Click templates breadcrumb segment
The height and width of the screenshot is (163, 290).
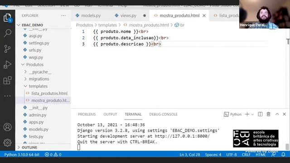coord(107,25)
